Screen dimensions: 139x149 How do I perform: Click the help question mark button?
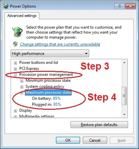[119, 6]
